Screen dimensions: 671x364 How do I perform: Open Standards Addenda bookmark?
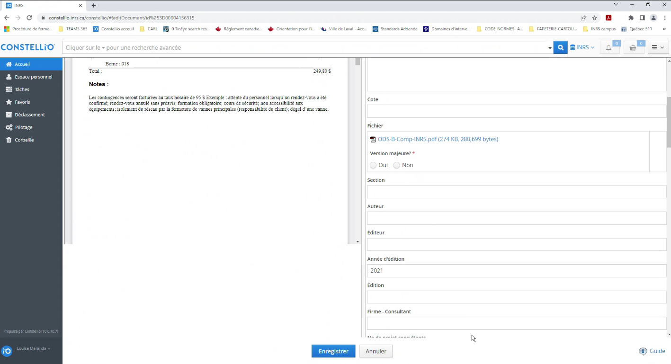tap(395, 29)
